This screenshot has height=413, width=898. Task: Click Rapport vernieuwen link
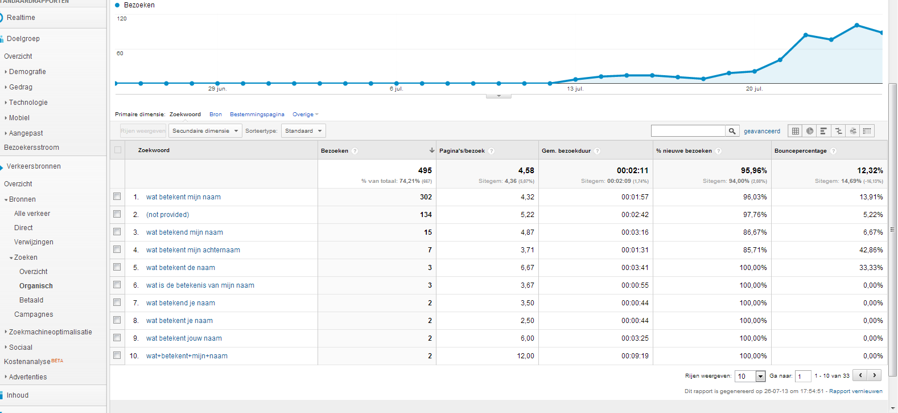pyautogui.click(x=856, y=391)
